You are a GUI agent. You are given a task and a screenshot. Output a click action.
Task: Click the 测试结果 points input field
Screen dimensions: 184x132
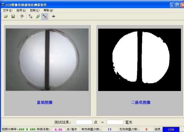[84, 122]
